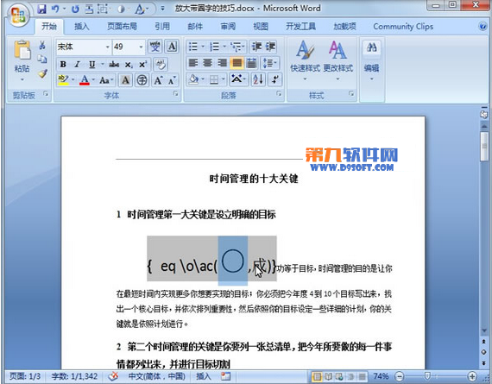Toggle Bold formatting

tap(63, 65)
